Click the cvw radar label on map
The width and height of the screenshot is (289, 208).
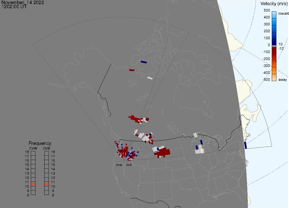119,165
